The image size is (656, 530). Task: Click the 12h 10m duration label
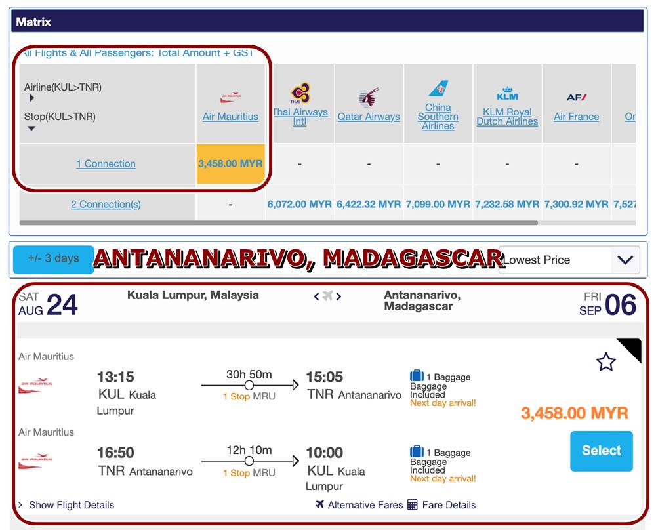249,450
